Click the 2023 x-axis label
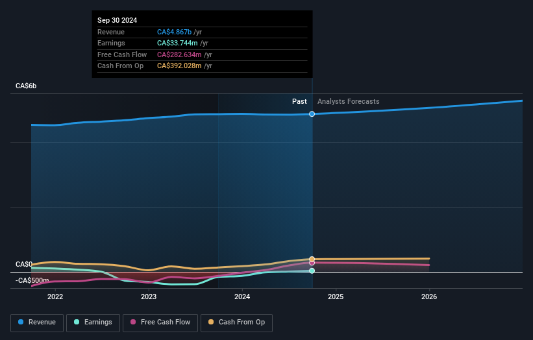The height and width of the screenshot is (340, 533). 149,297
